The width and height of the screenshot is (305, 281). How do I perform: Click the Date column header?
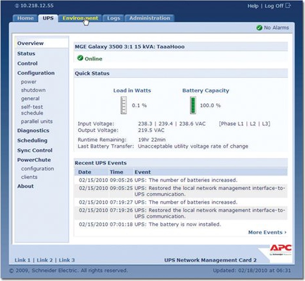[x=85, y=172]
